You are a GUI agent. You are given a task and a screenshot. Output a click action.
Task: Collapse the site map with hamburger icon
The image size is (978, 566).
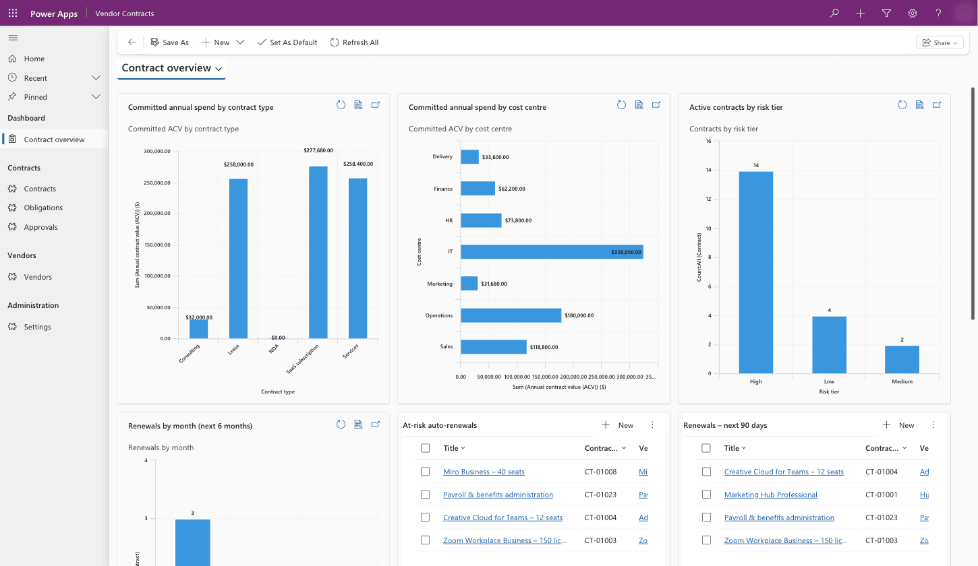[x=13, y=38]
